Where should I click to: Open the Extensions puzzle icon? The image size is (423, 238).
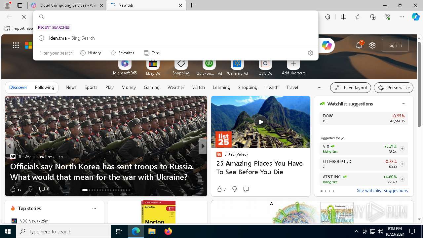(x=327, y=17)
